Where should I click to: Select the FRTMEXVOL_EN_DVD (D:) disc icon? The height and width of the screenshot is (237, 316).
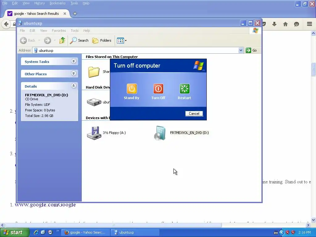tap(160, 133)
